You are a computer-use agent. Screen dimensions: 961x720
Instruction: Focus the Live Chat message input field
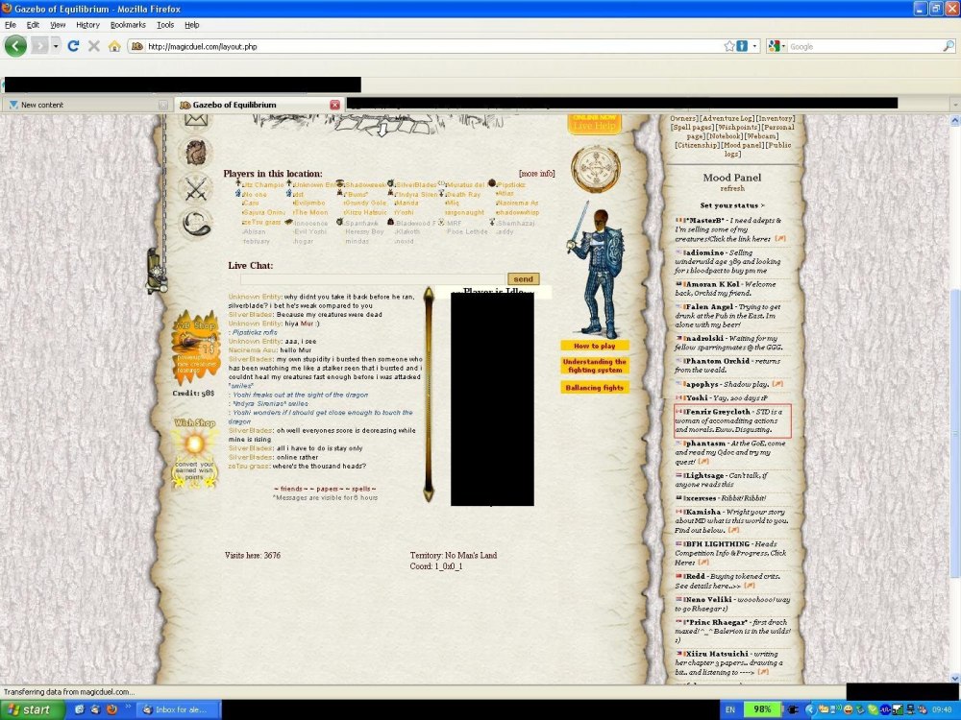tap(373, 279)
